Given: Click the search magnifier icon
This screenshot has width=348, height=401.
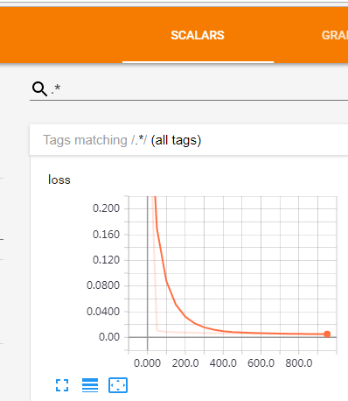Looking at the screenshot, I should pyautogui.click(x=39, y=88).
